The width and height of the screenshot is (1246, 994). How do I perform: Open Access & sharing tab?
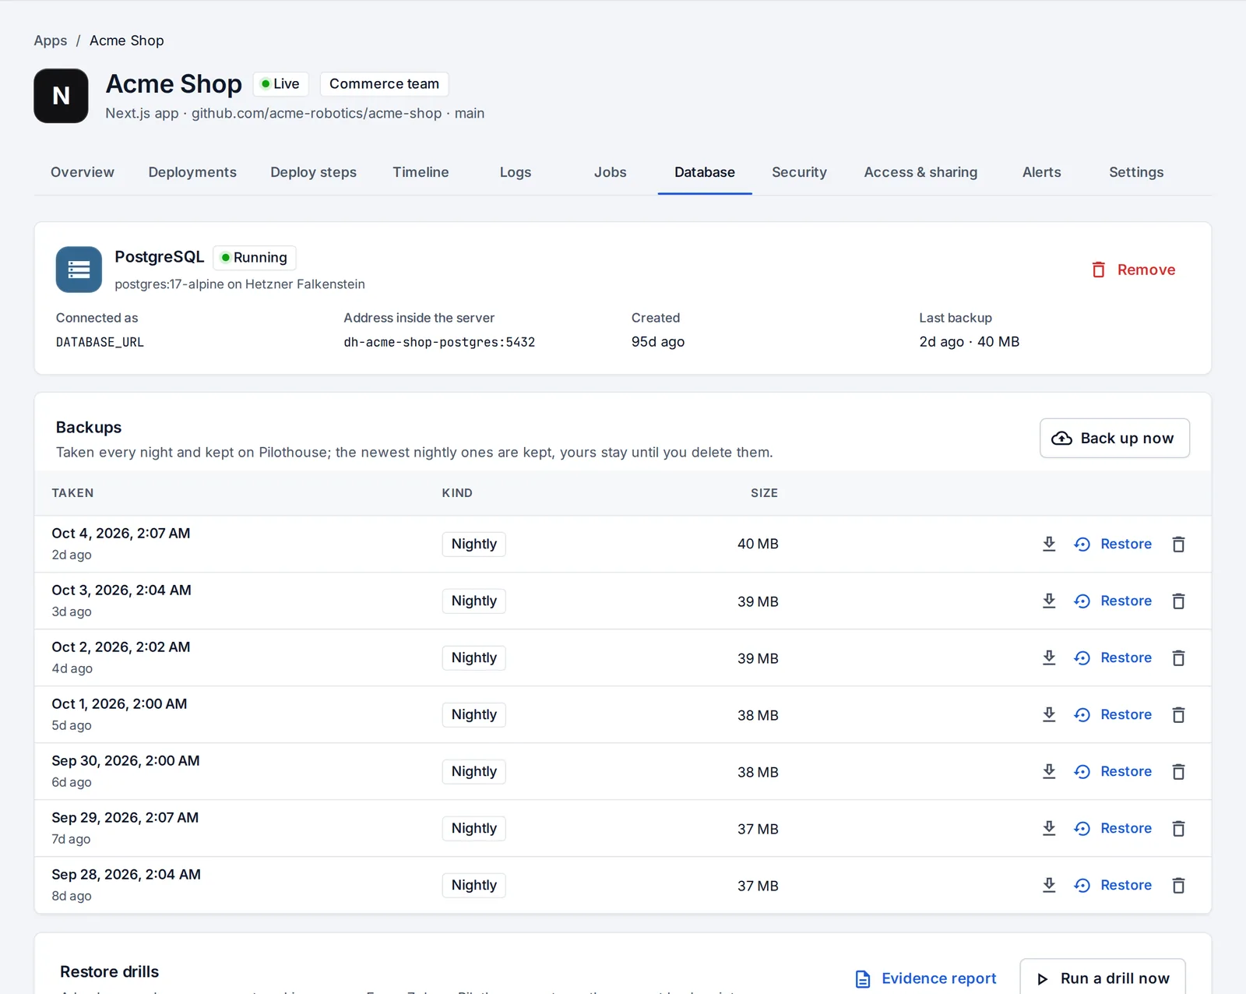click(x=920, y=172)
